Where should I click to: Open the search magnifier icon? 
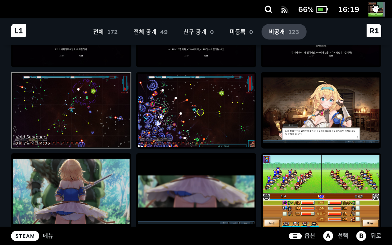pos(268,9)
